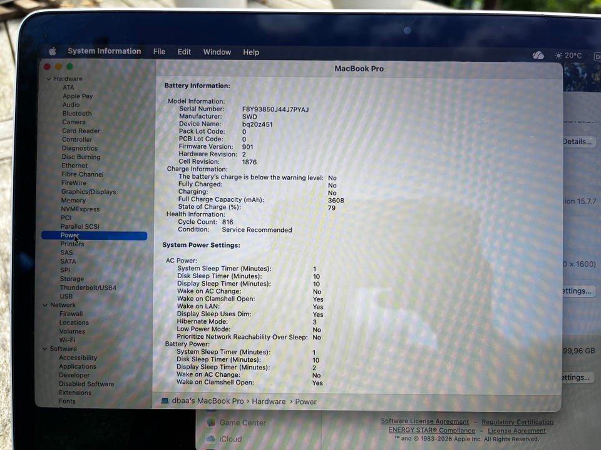The width and height of the screenshot is (601, 450).
Task: Select Diagnostics in the sidebar
Action: click(x=80, y=148)
